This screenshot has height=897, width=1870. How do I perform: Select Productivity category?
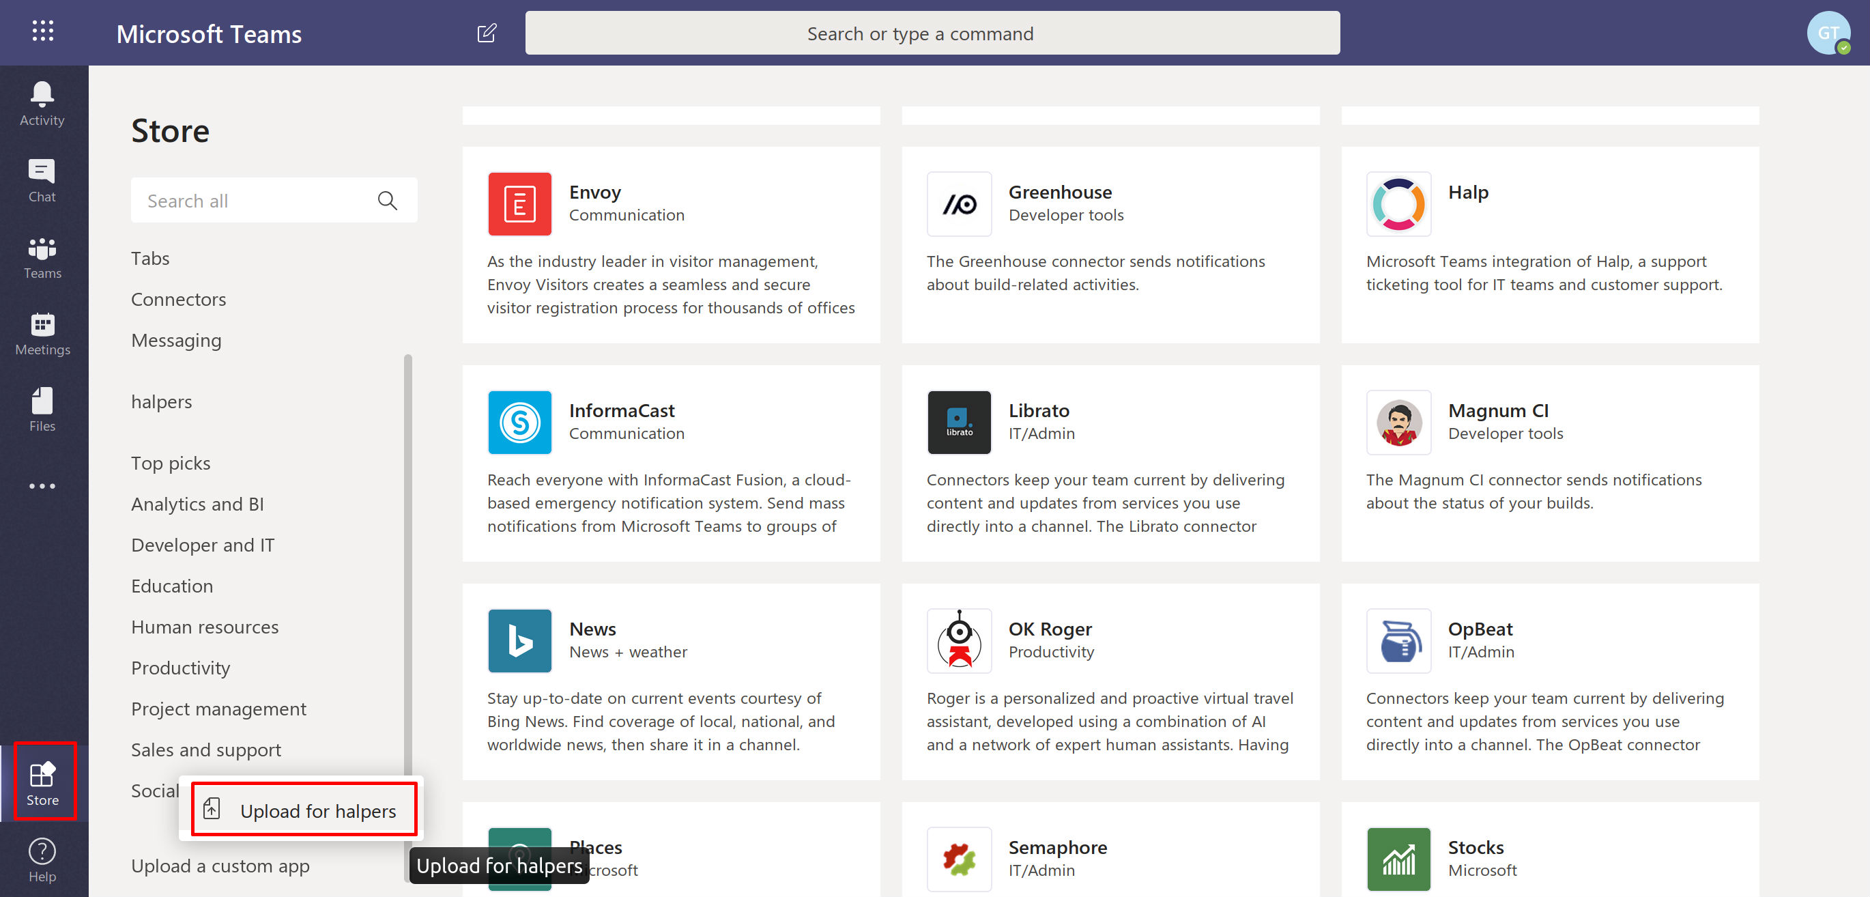181,668
